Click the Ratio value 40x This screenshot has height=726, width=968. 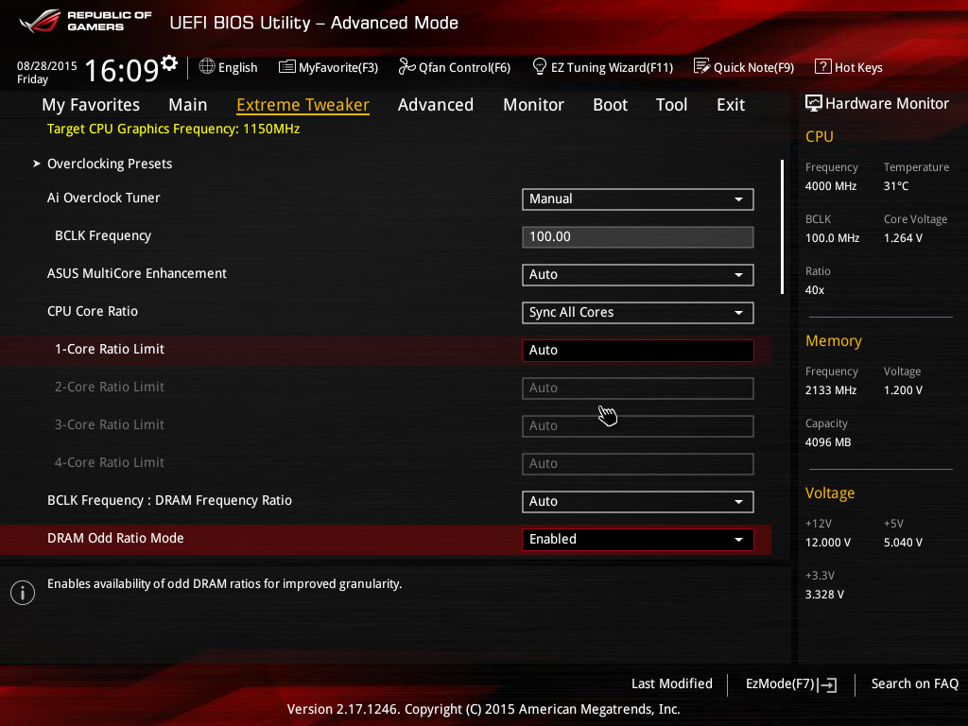click(815, 290)
